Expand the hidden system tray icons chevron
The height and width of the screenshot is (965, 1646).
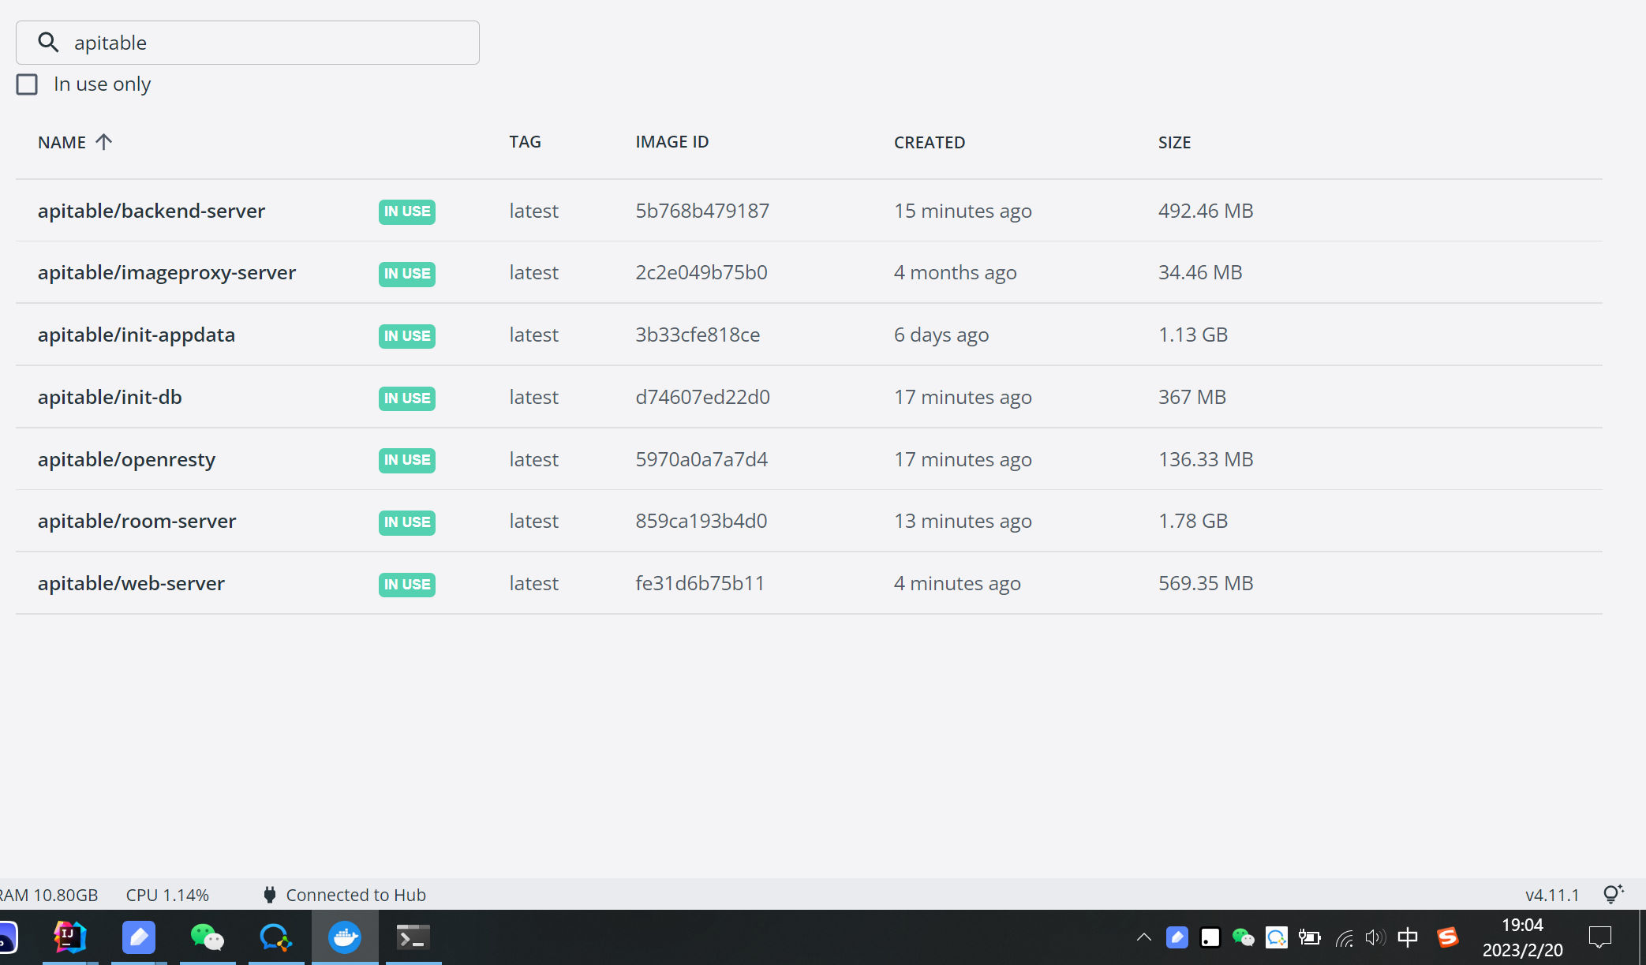click(1143, 937)
